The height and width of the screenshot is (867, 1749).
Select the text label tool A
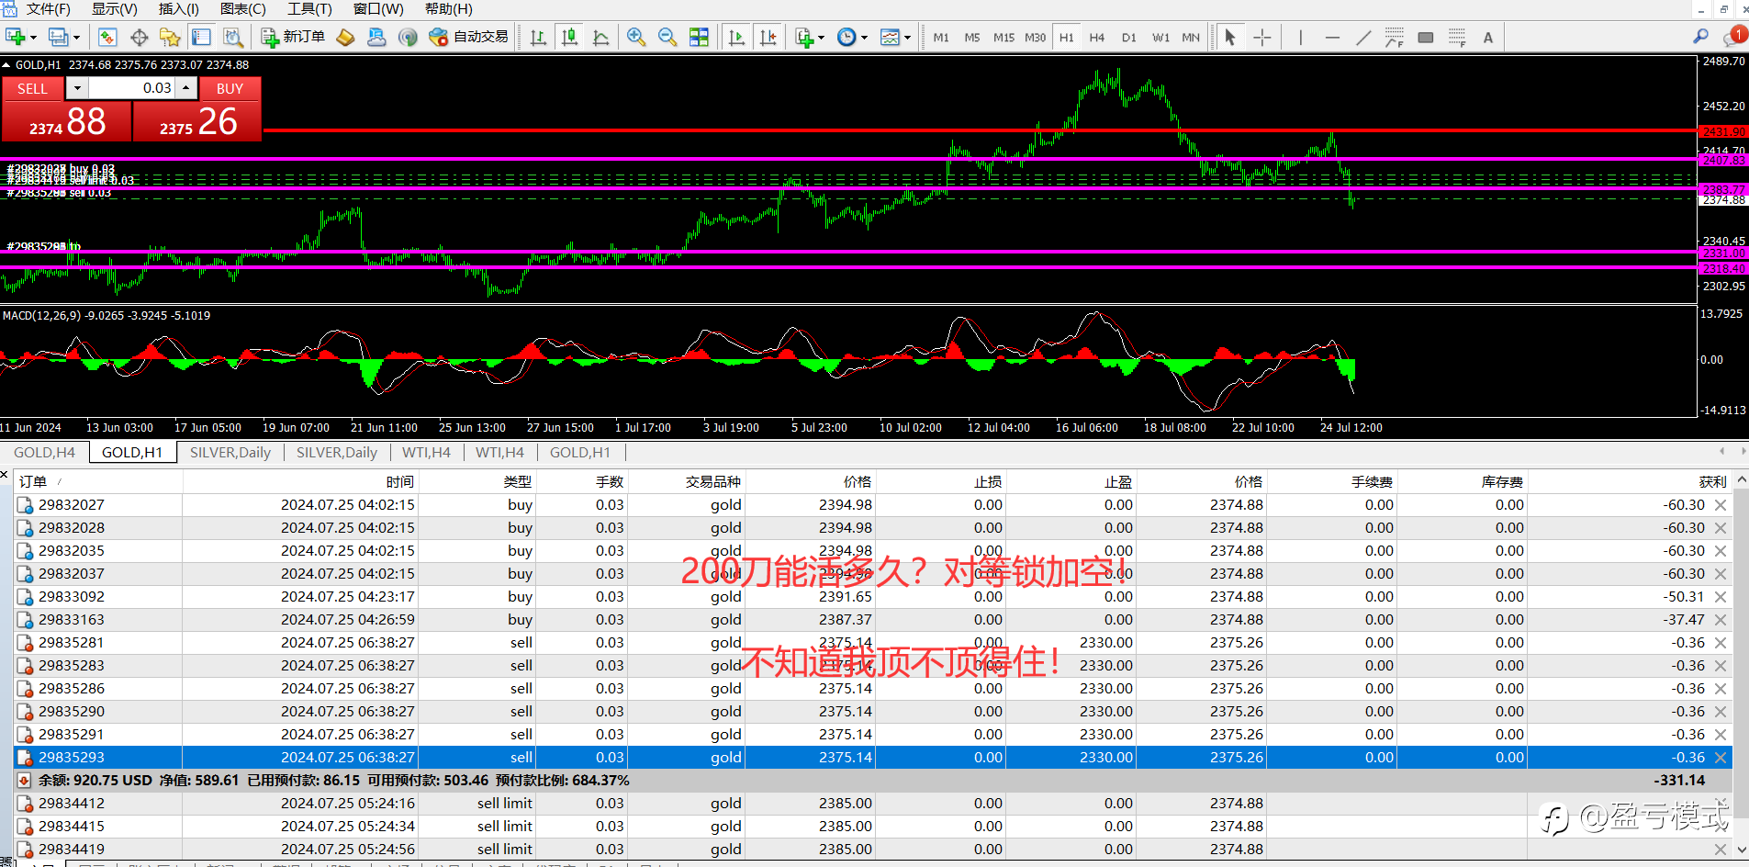click(1488, 38)
